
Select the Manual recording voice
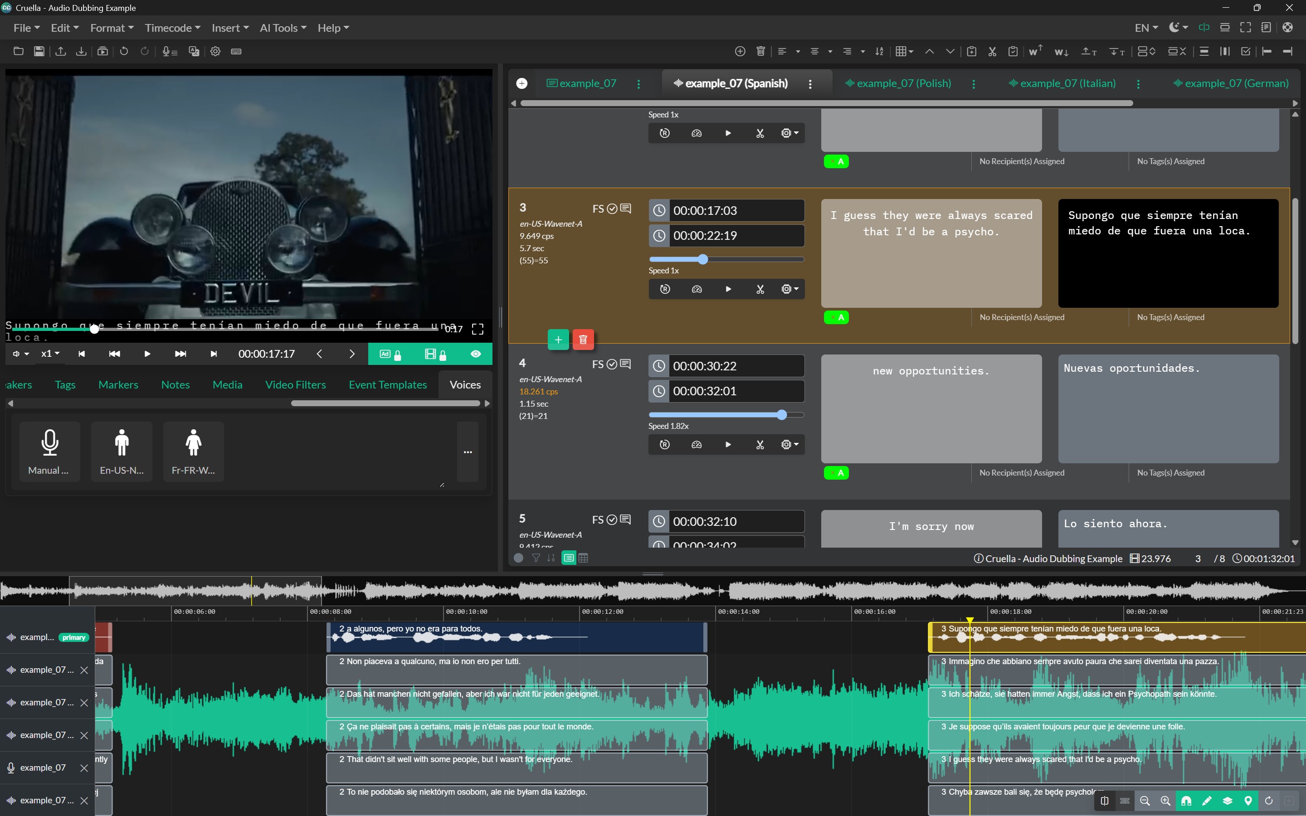(49, 451)
